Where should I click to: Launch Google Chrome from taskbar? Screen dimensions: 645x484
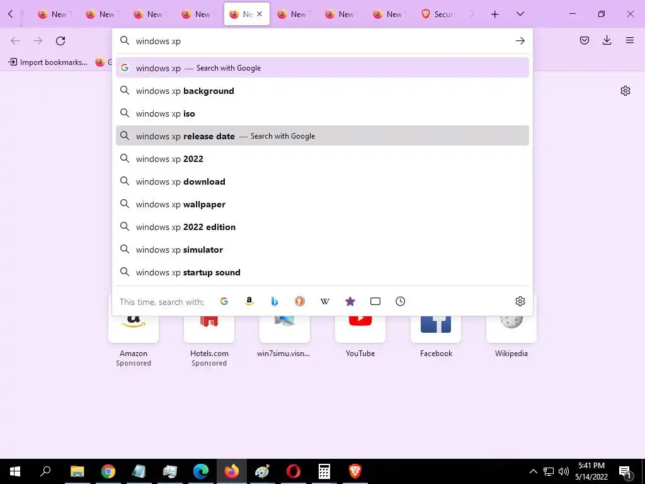pyautogui.click(x=108, y=471)
